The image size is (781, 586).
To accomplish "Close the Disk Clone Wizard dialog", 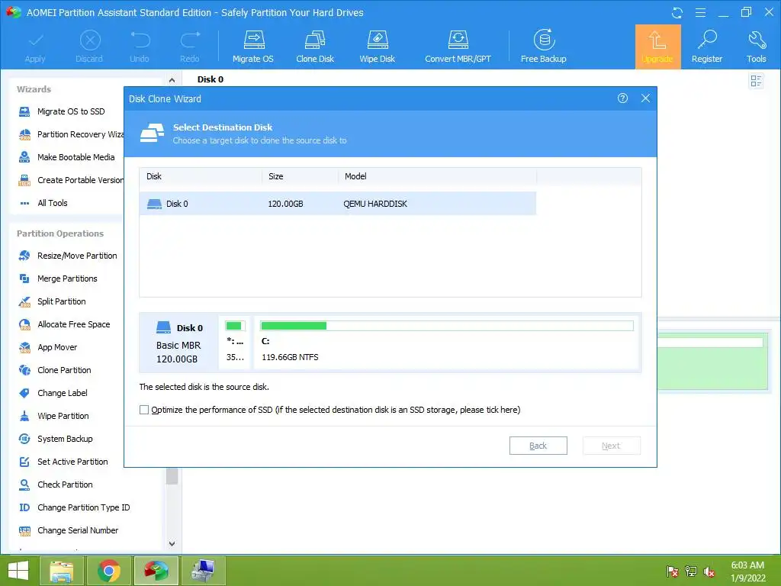I will click(645, 98).
